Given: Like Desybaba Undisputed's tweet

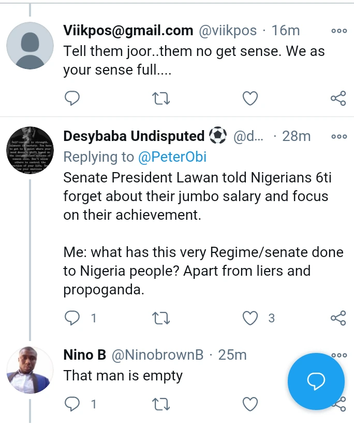Looking at the screenshot, I should coord(250,318).
